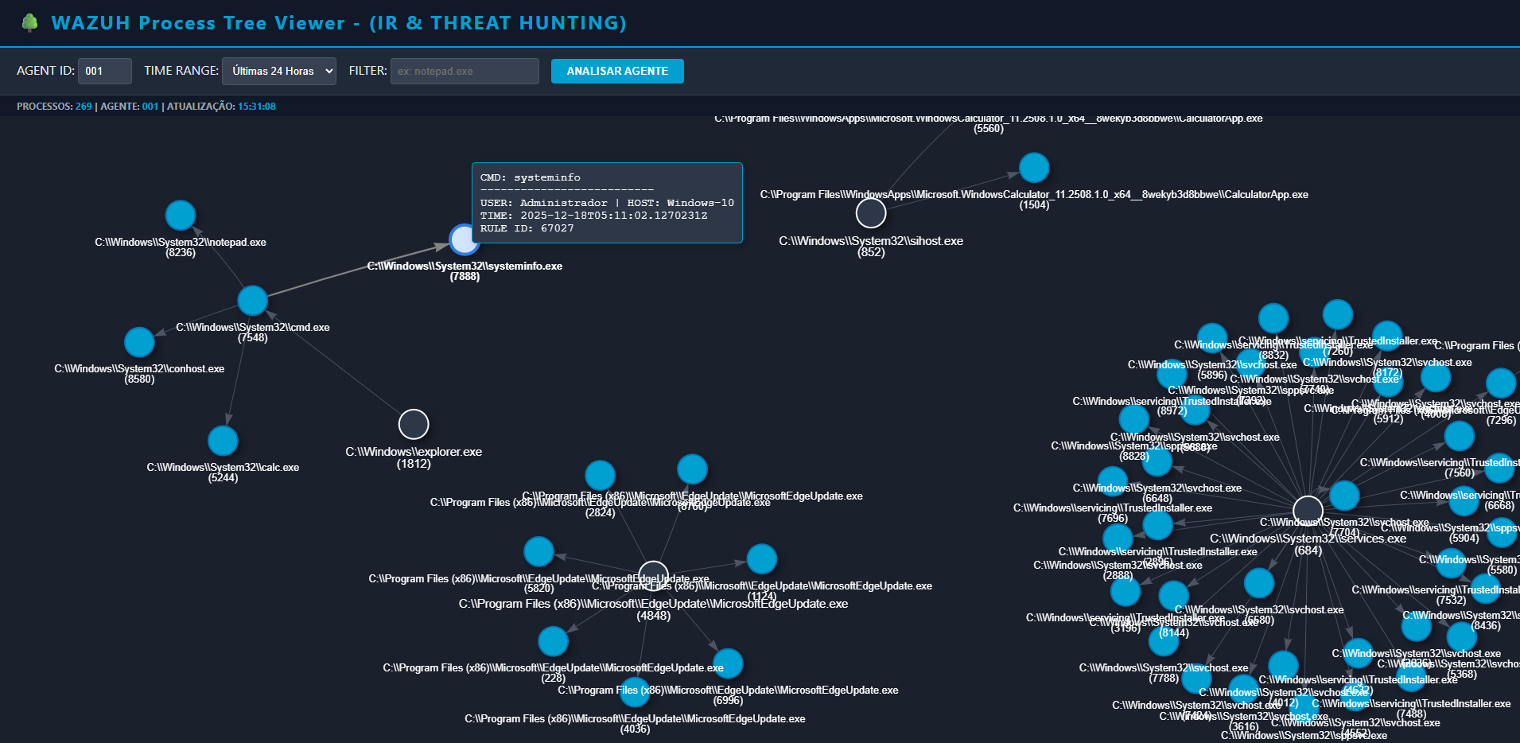Click the update time '15:31:08'

(257, 107)
